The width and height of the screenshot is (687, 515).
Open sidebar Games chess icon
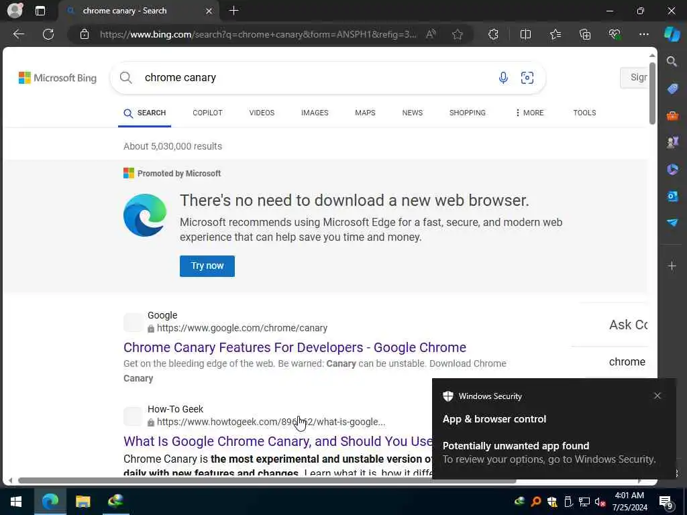click(x=672, y=142)
